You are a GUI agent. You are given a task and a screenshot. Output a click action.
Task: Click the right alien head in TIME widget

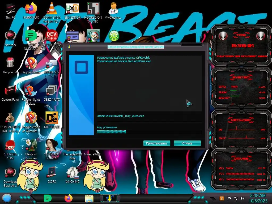coord(261,36)
